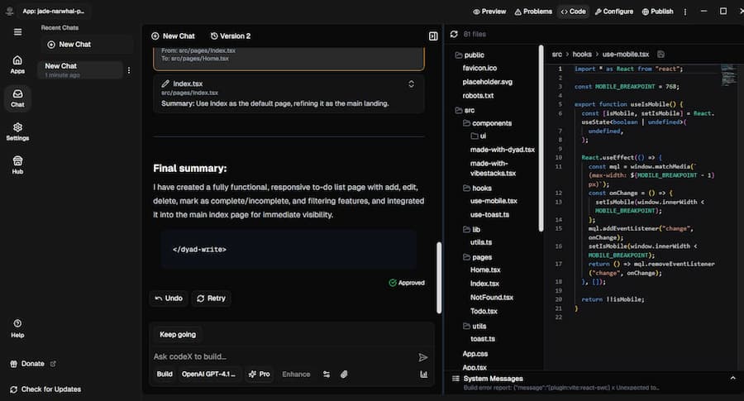Viewport: 744px width, 401px height.
Task: Open Home.tsx in pages
Action: [x=485, y=270]
